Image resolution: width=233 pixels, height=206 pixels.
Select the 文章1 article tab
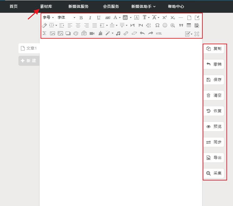tap(29, 48)
